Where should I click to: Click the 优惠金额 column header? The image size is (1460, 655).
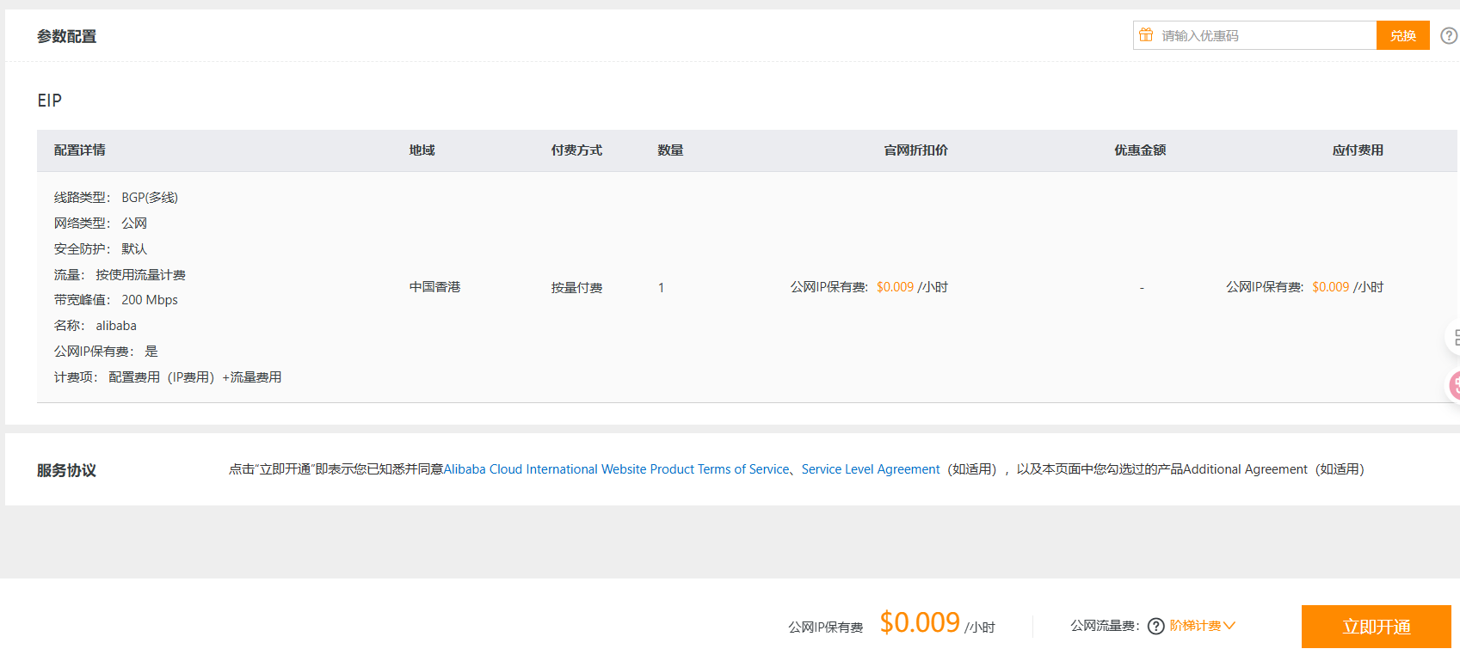tap(1140, 150)
